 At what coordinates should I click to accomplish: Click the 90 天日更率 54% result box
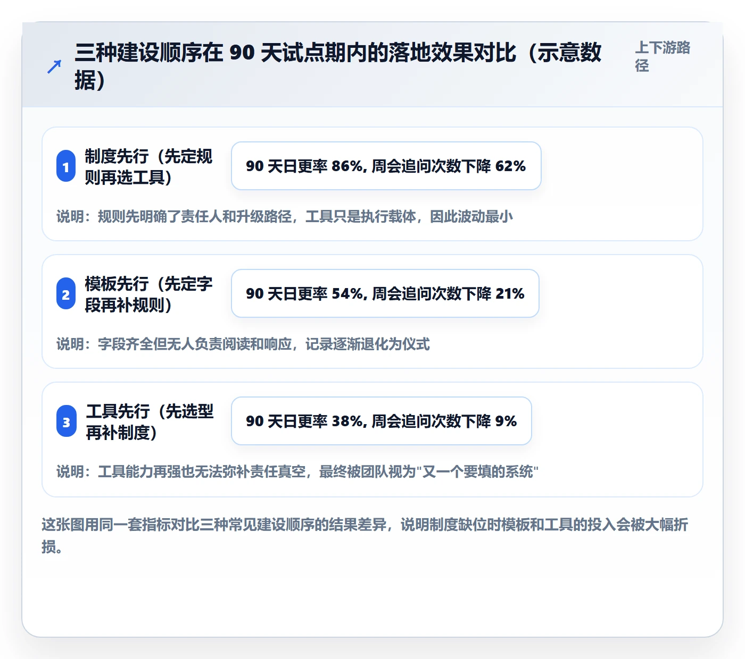click(x=385, y=293)
